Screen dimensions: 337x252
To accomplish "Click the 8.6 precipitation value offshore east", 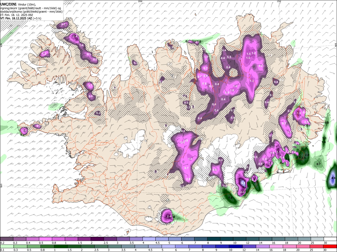I will (334, 178).
